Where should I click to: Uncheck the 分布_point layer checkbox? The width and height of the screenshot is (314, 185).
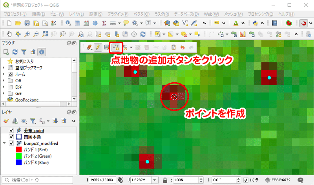[x=11, y=131]
